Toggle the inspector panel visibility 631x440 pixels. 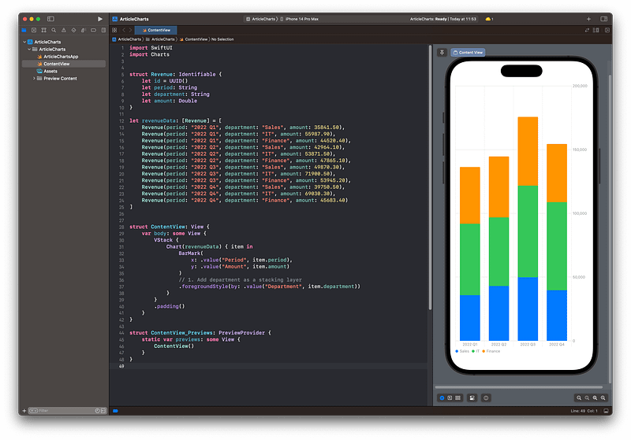coord(604,19)
